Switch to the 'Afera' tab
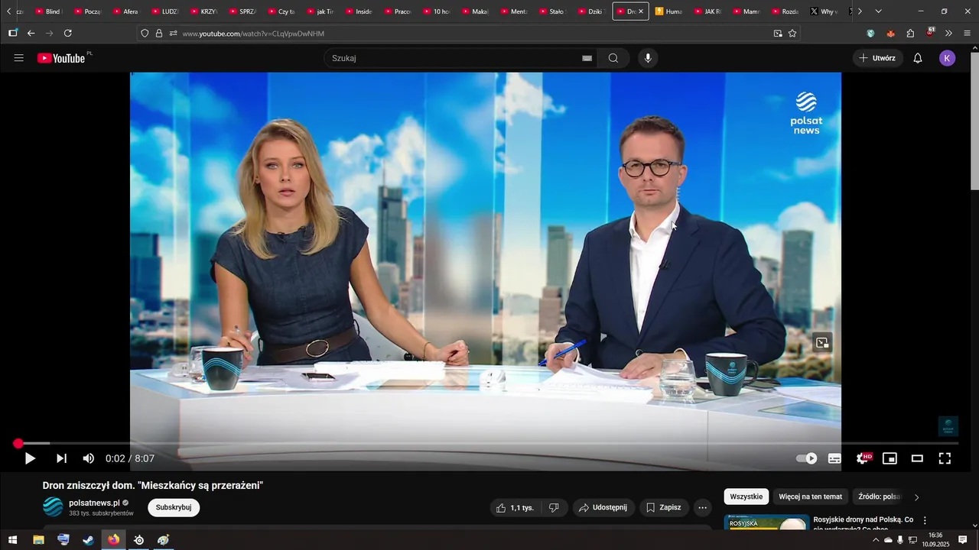Image resolution: width=979 pixels, height=550 pixels. [x=126, y=11]
